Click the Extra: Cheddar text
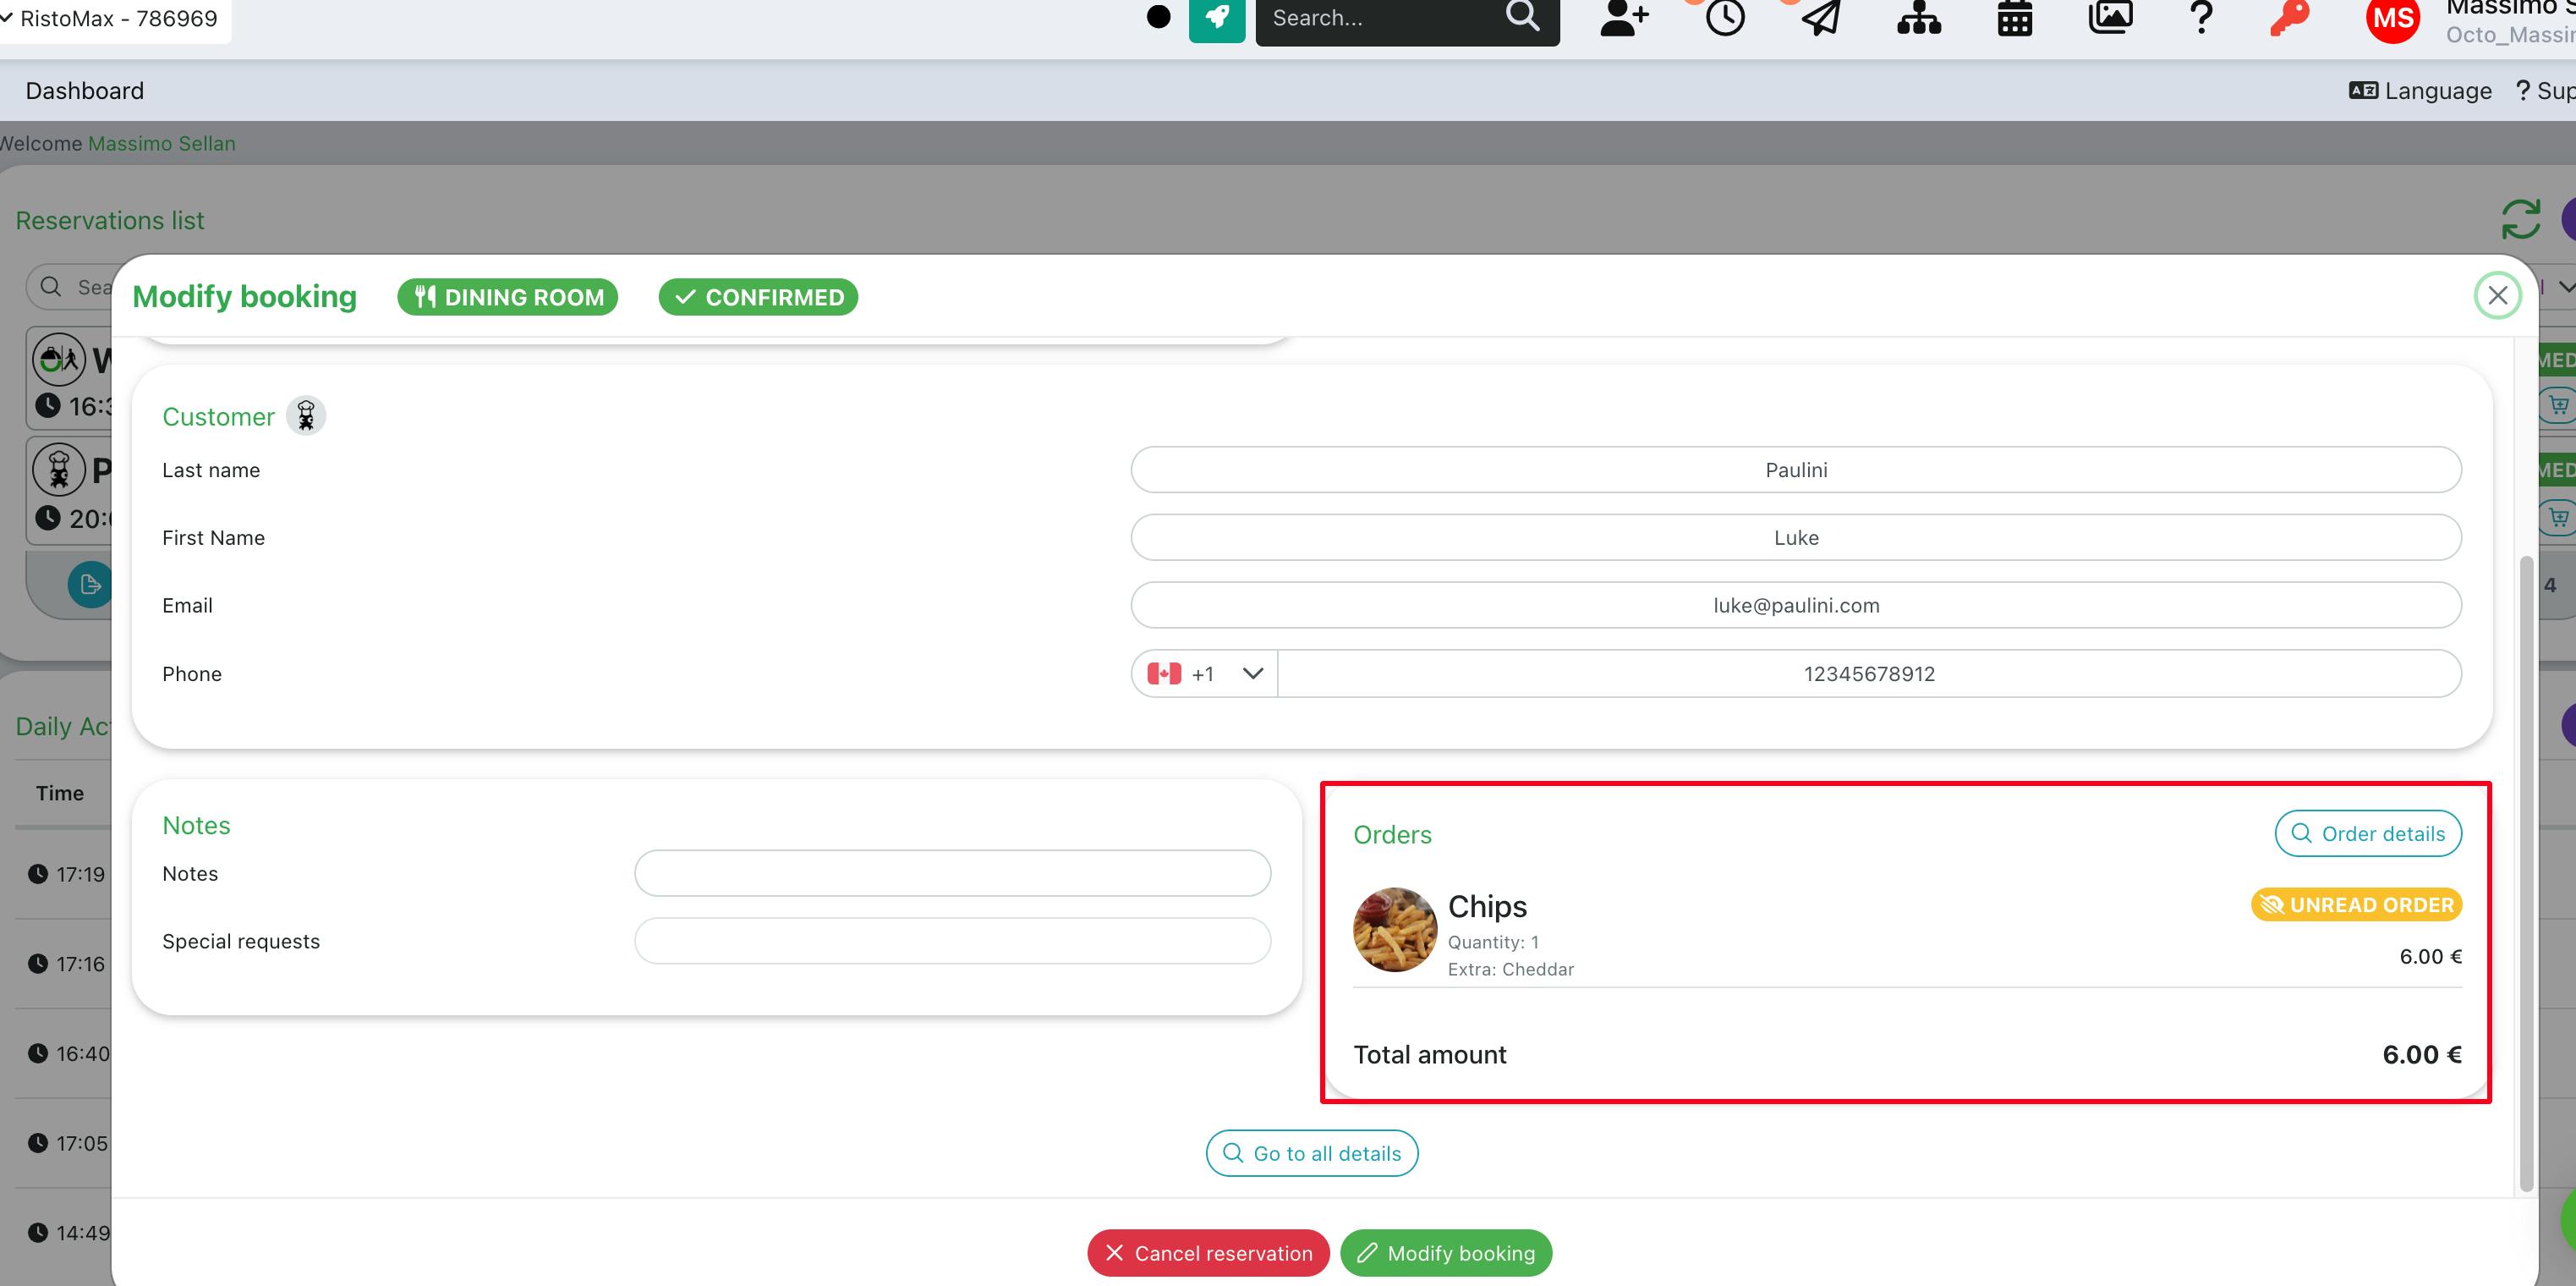The width and height of the screenshot is (2576, 1286). (1510, 969)
